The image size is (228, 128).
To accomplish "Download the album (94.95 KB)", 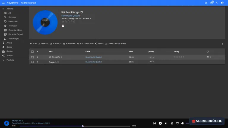I will coord(115,43).
